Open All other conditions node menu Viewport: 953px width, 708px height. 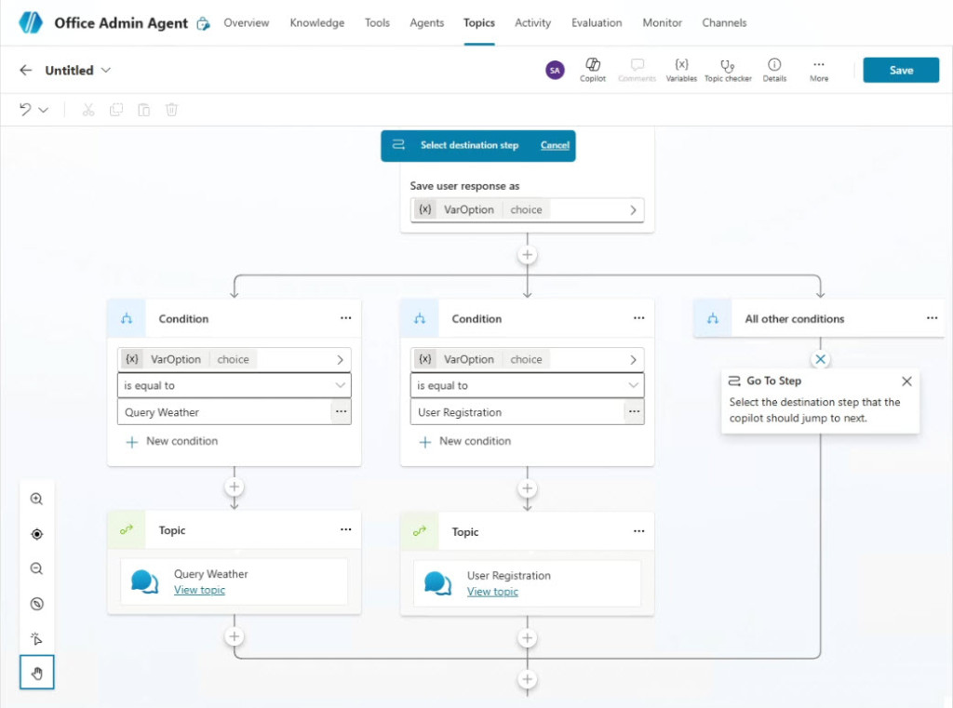point(932,318)
